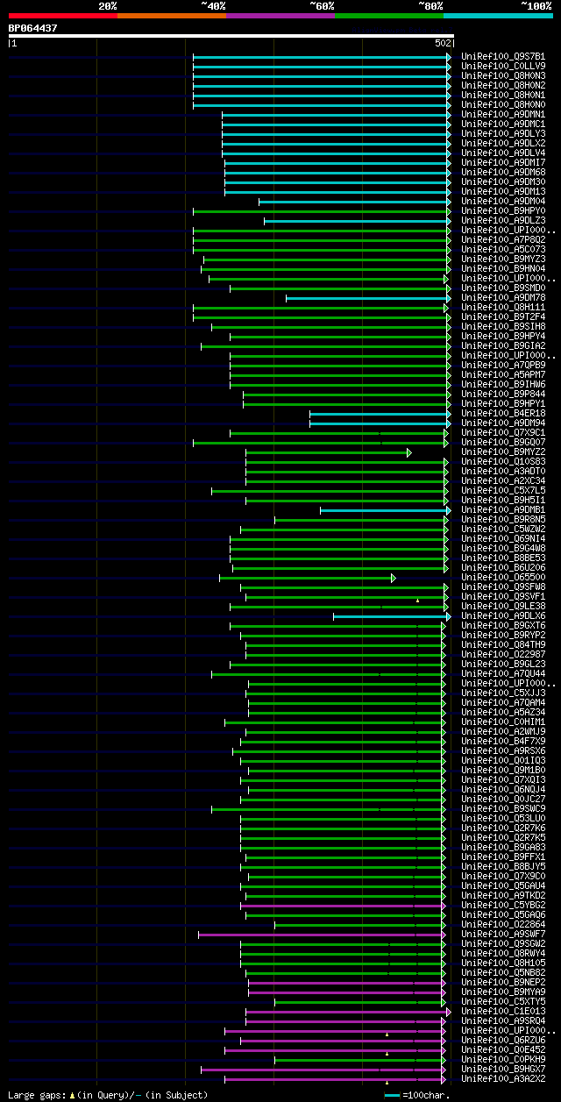Click the UniRef100_B9NEP2 label
Viewport: 561px width, 1102px height.
point(503,982)
